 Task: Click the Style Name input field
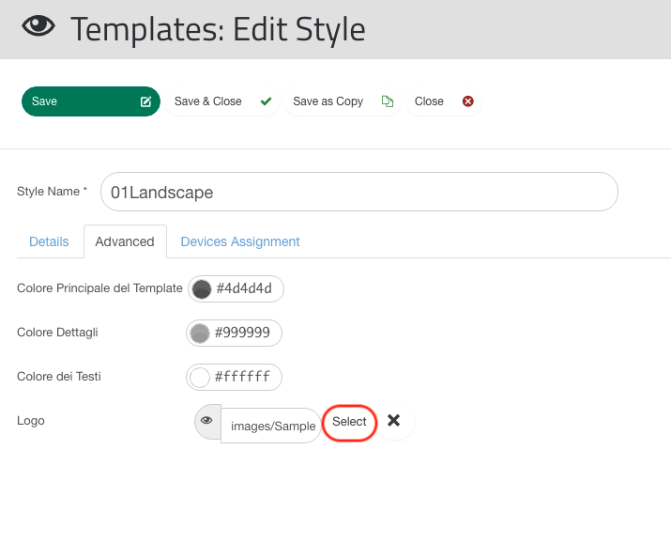coord(359,192)
